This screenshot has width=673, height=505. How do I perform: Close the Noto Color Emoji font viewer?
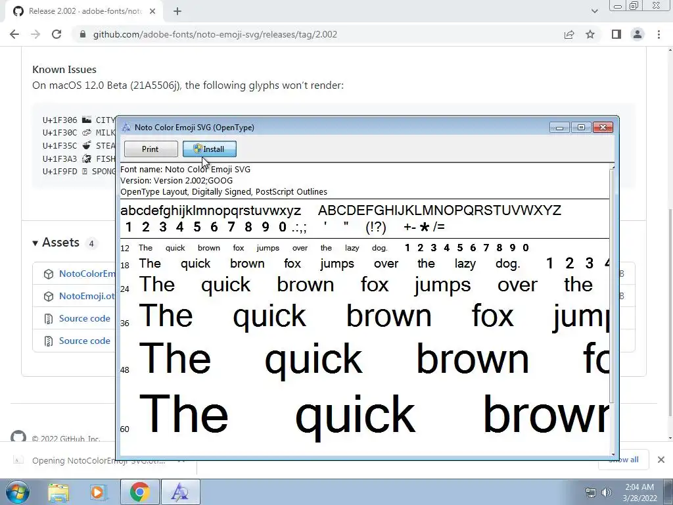tap(603, 127)
